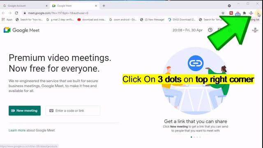Bookmark this page with the star icon

223,13
